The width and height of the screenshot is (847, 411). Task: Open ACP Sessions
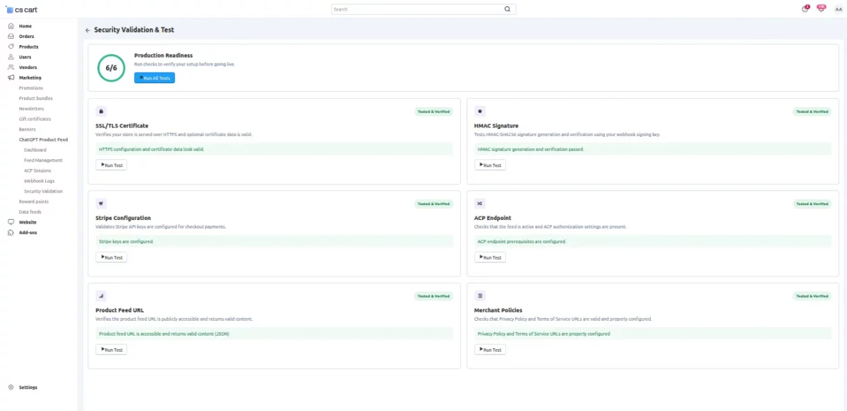tap(37, 171)
